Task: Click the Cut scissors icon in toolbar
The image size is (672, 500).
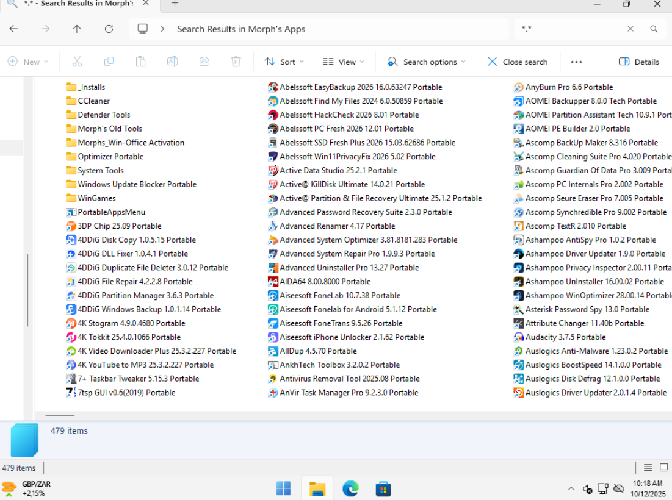Action: (77, 62)
